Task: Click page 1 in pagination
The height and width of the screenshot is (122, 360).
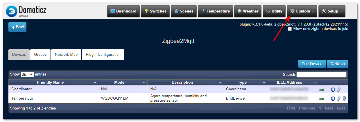Action: pyautogui.click(x=320, y=108)
